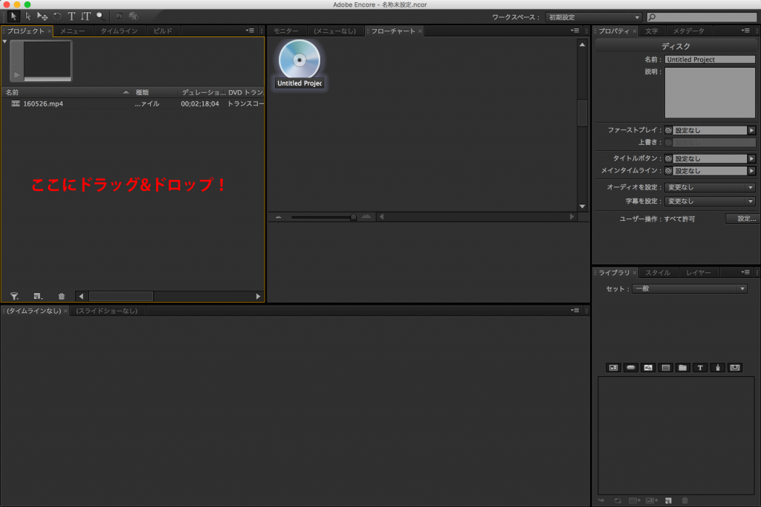761x507 pixels.
Task: Click the filter icon in Project panel
Action: (14, 296)
